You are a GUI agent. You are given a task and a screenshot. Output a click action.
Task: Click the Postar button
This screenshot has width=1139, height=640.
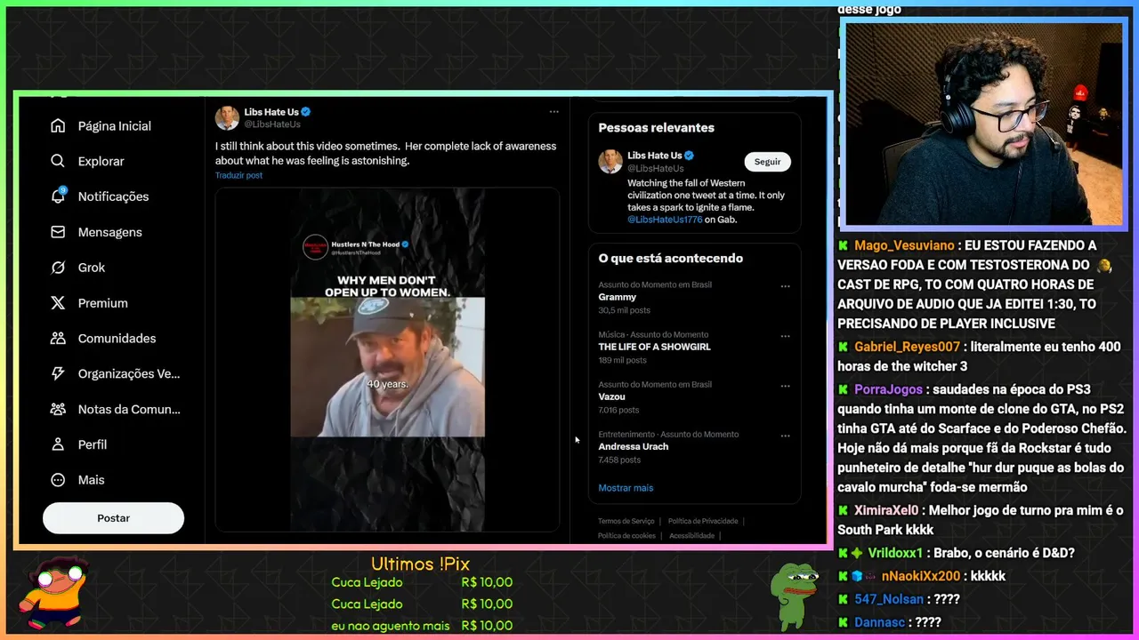click(113, 518)
